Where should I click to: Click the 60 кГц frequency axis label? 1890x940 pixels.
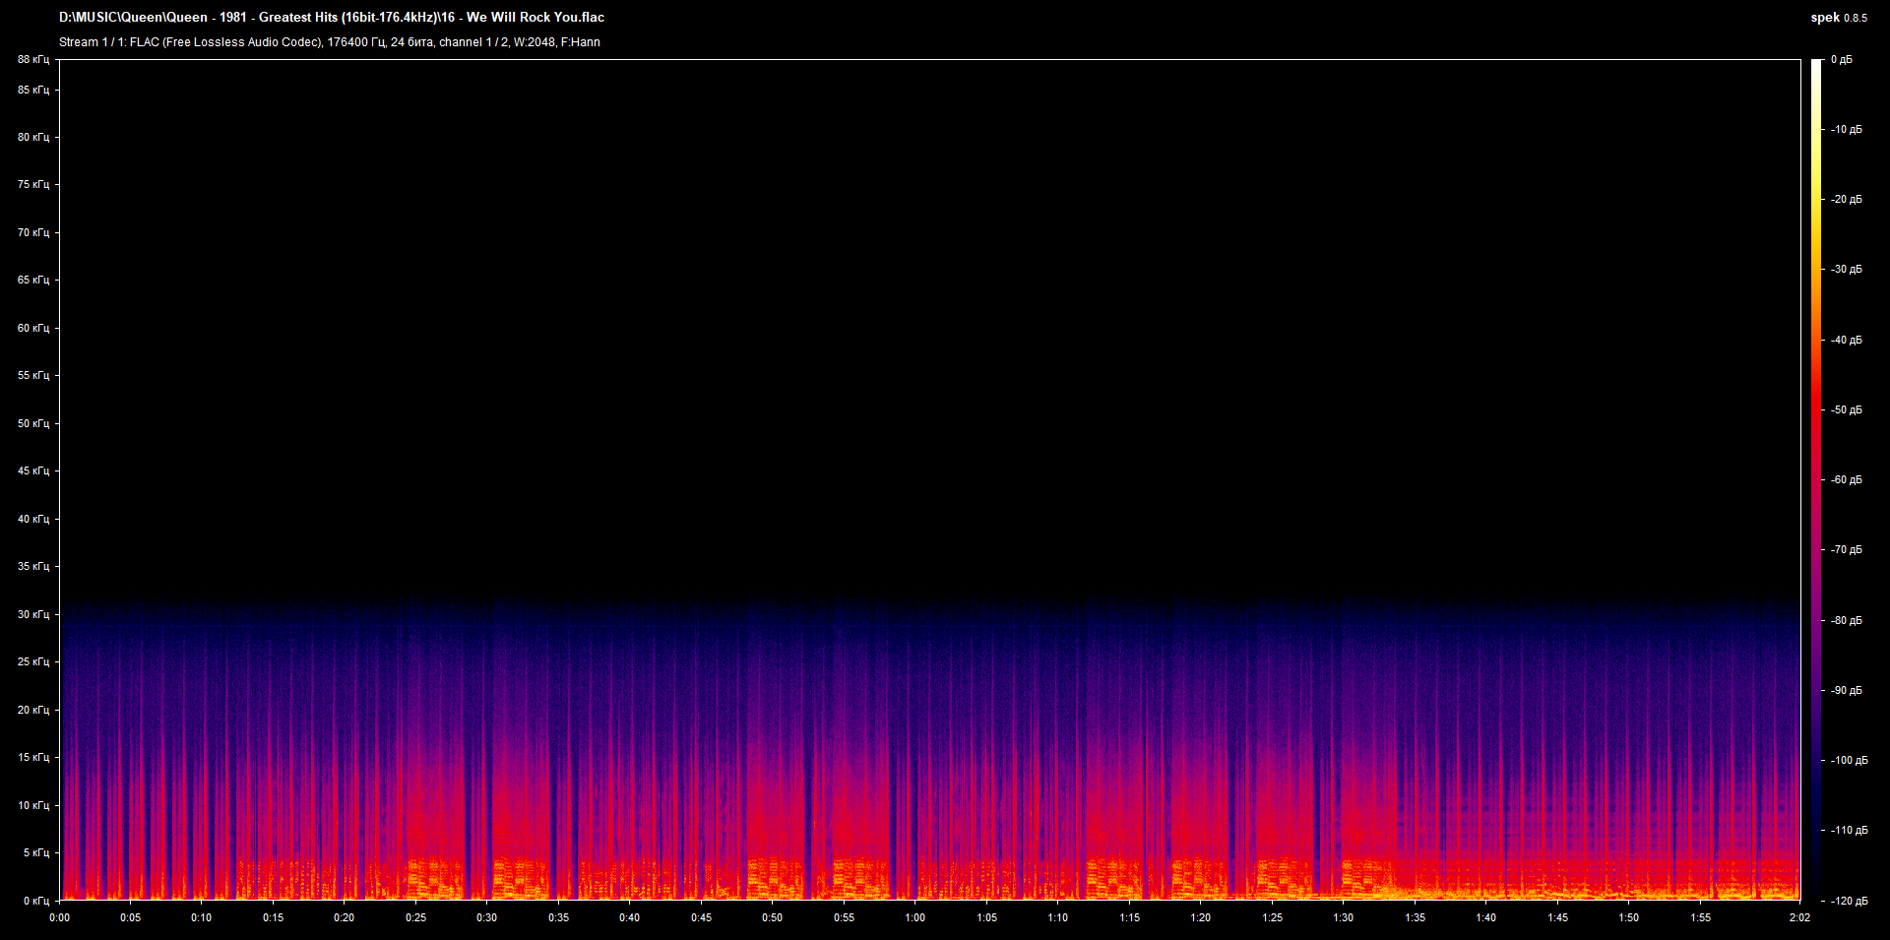33,328
